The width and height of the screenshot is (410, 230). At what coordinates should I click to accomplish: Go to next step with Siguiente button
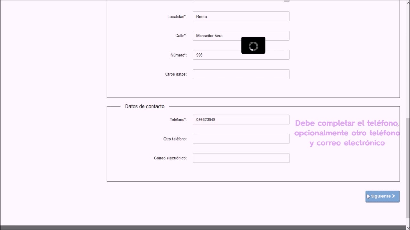(x=382, y=196)
